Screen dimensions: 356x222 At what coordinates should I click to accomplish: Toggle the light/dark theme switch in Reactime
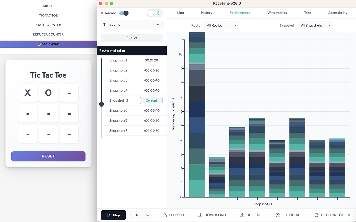click(x=155, y=13)
